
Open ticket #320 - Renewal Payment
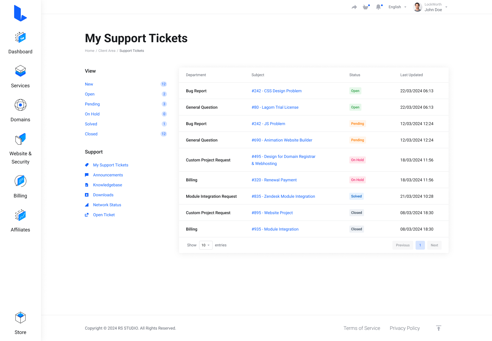pos(274,180)
